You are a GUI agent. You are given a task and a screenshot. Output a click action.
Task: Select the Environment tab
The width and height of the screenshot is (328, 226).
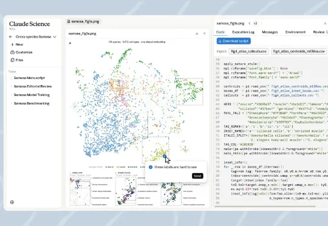pos(295,32)
